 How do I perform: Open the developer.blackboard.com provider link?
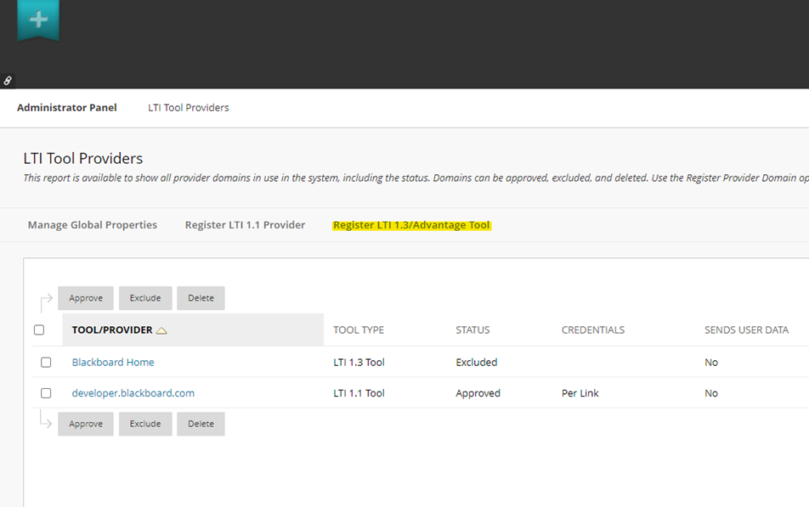click(133, 393)
